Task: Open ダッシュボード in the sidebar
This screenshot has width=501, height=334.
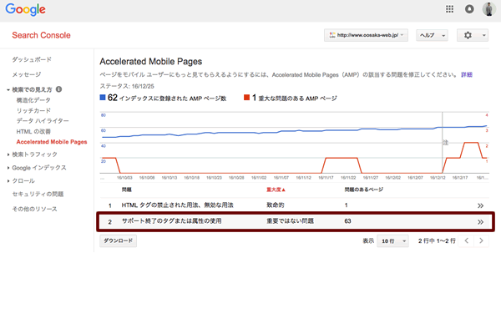Action: pos(32,59)
